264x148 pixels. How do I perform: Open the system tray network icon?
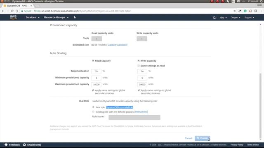point(228,1)
